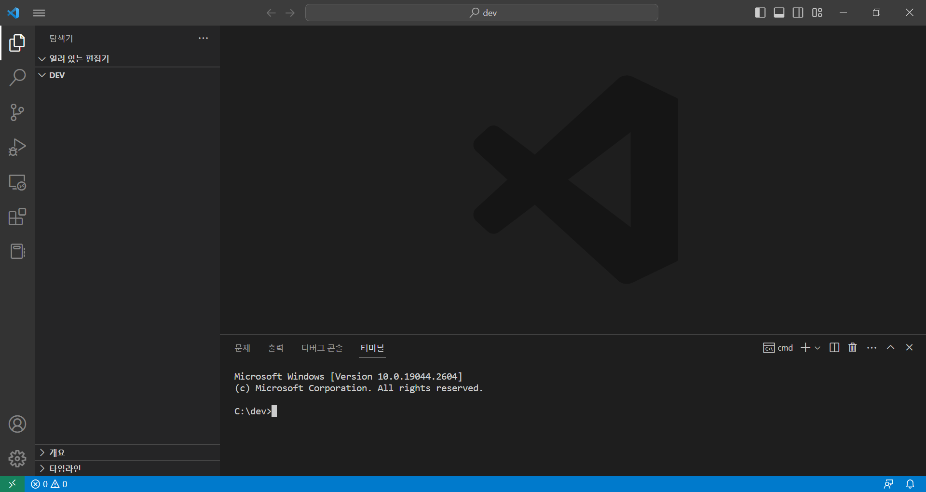The width and height of the screenshot is (926, 492).
Task: Open the errors and warnings indicator
Action: [49, 484]
